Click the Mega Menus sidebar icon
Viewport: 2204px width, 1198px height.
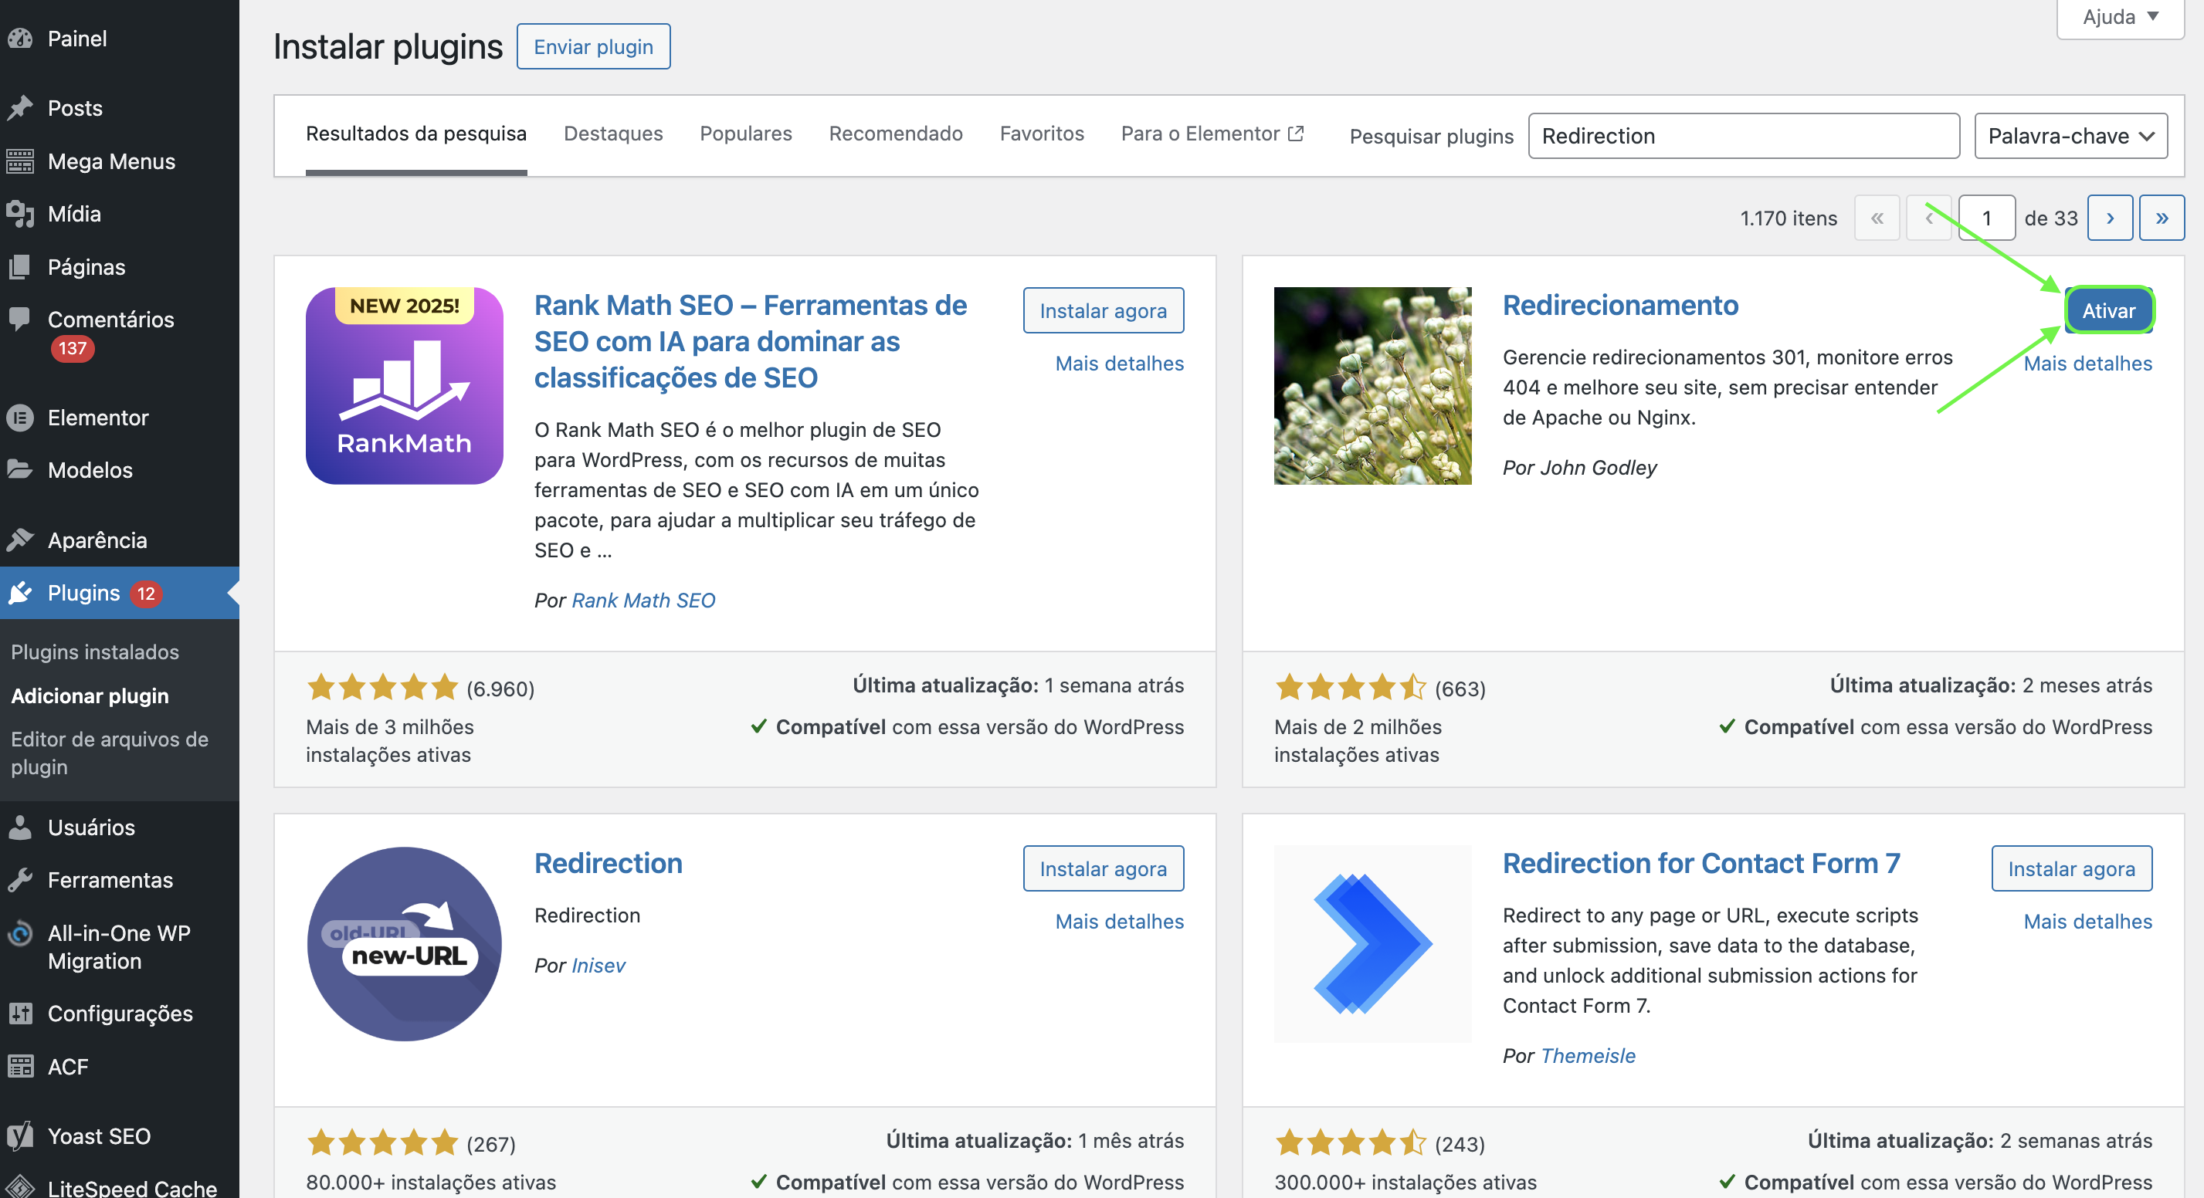19,161
